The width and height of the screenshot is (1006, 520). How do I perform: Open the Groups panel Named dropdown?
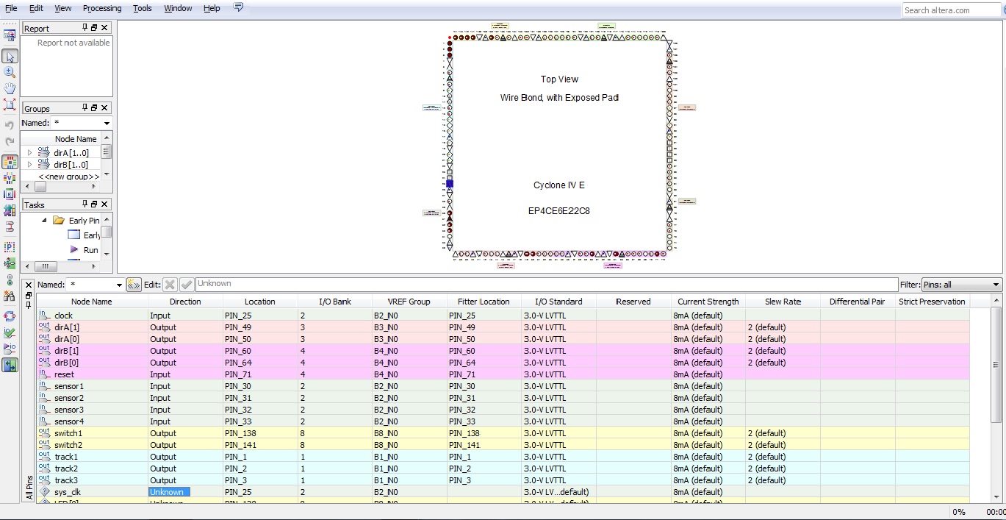pyautogui.click(x=107, y=124)
